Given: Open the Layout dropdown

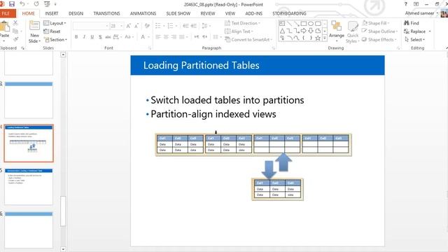Looking at the screenshot, I should [x=55, y=23].
